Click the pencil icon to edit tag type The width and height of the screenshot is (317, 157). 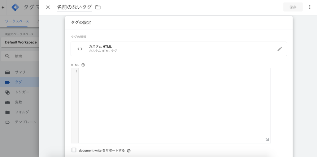coord(280,49)
